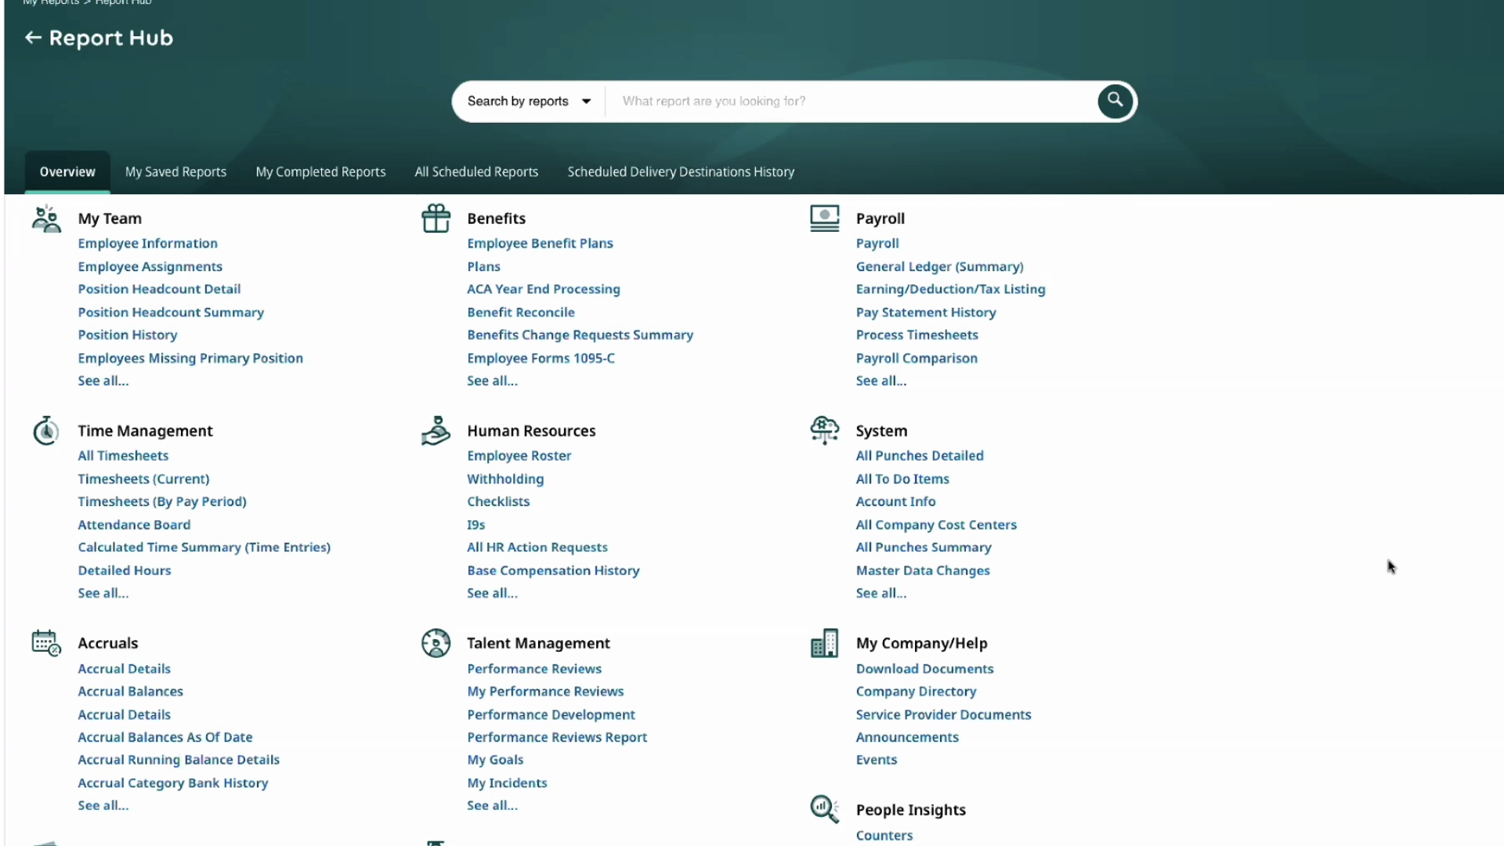Open Position Headcount Summary report

coord(171,312)
